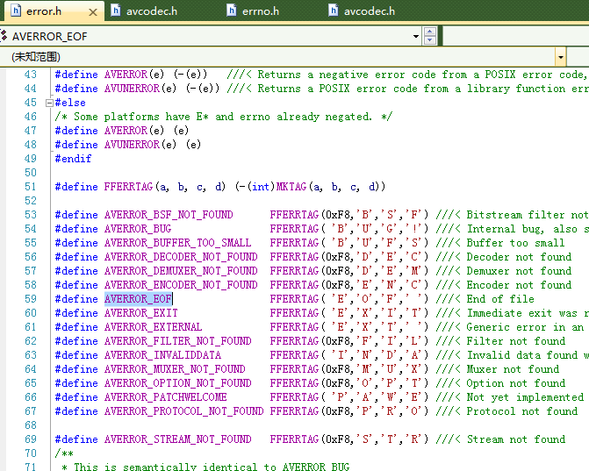Click the first avcodec.h file icon
The width and height of the screenshot is (589, 471).
pos(116,11)
